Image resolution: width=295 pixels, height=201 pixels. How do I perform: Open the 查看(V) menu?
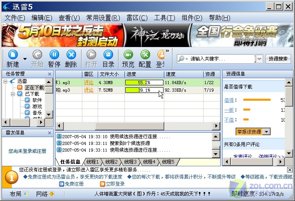pos(69,18)
